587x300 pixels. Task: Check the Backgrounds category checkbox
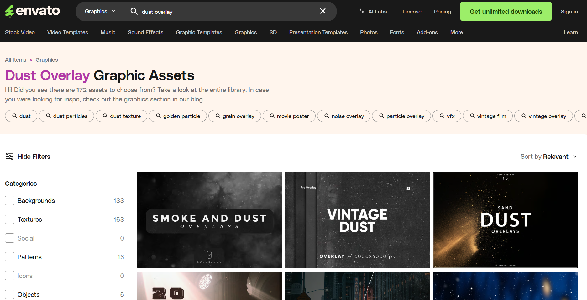coord(9,200)
